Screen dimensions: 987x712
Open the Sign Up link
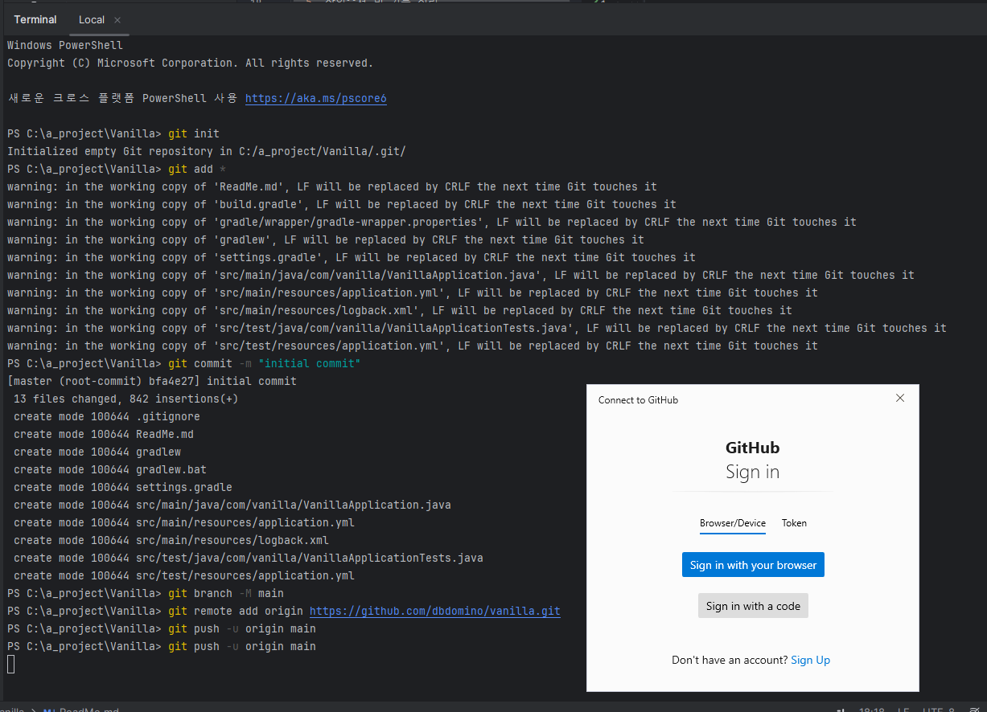click(x=810, y=660)
